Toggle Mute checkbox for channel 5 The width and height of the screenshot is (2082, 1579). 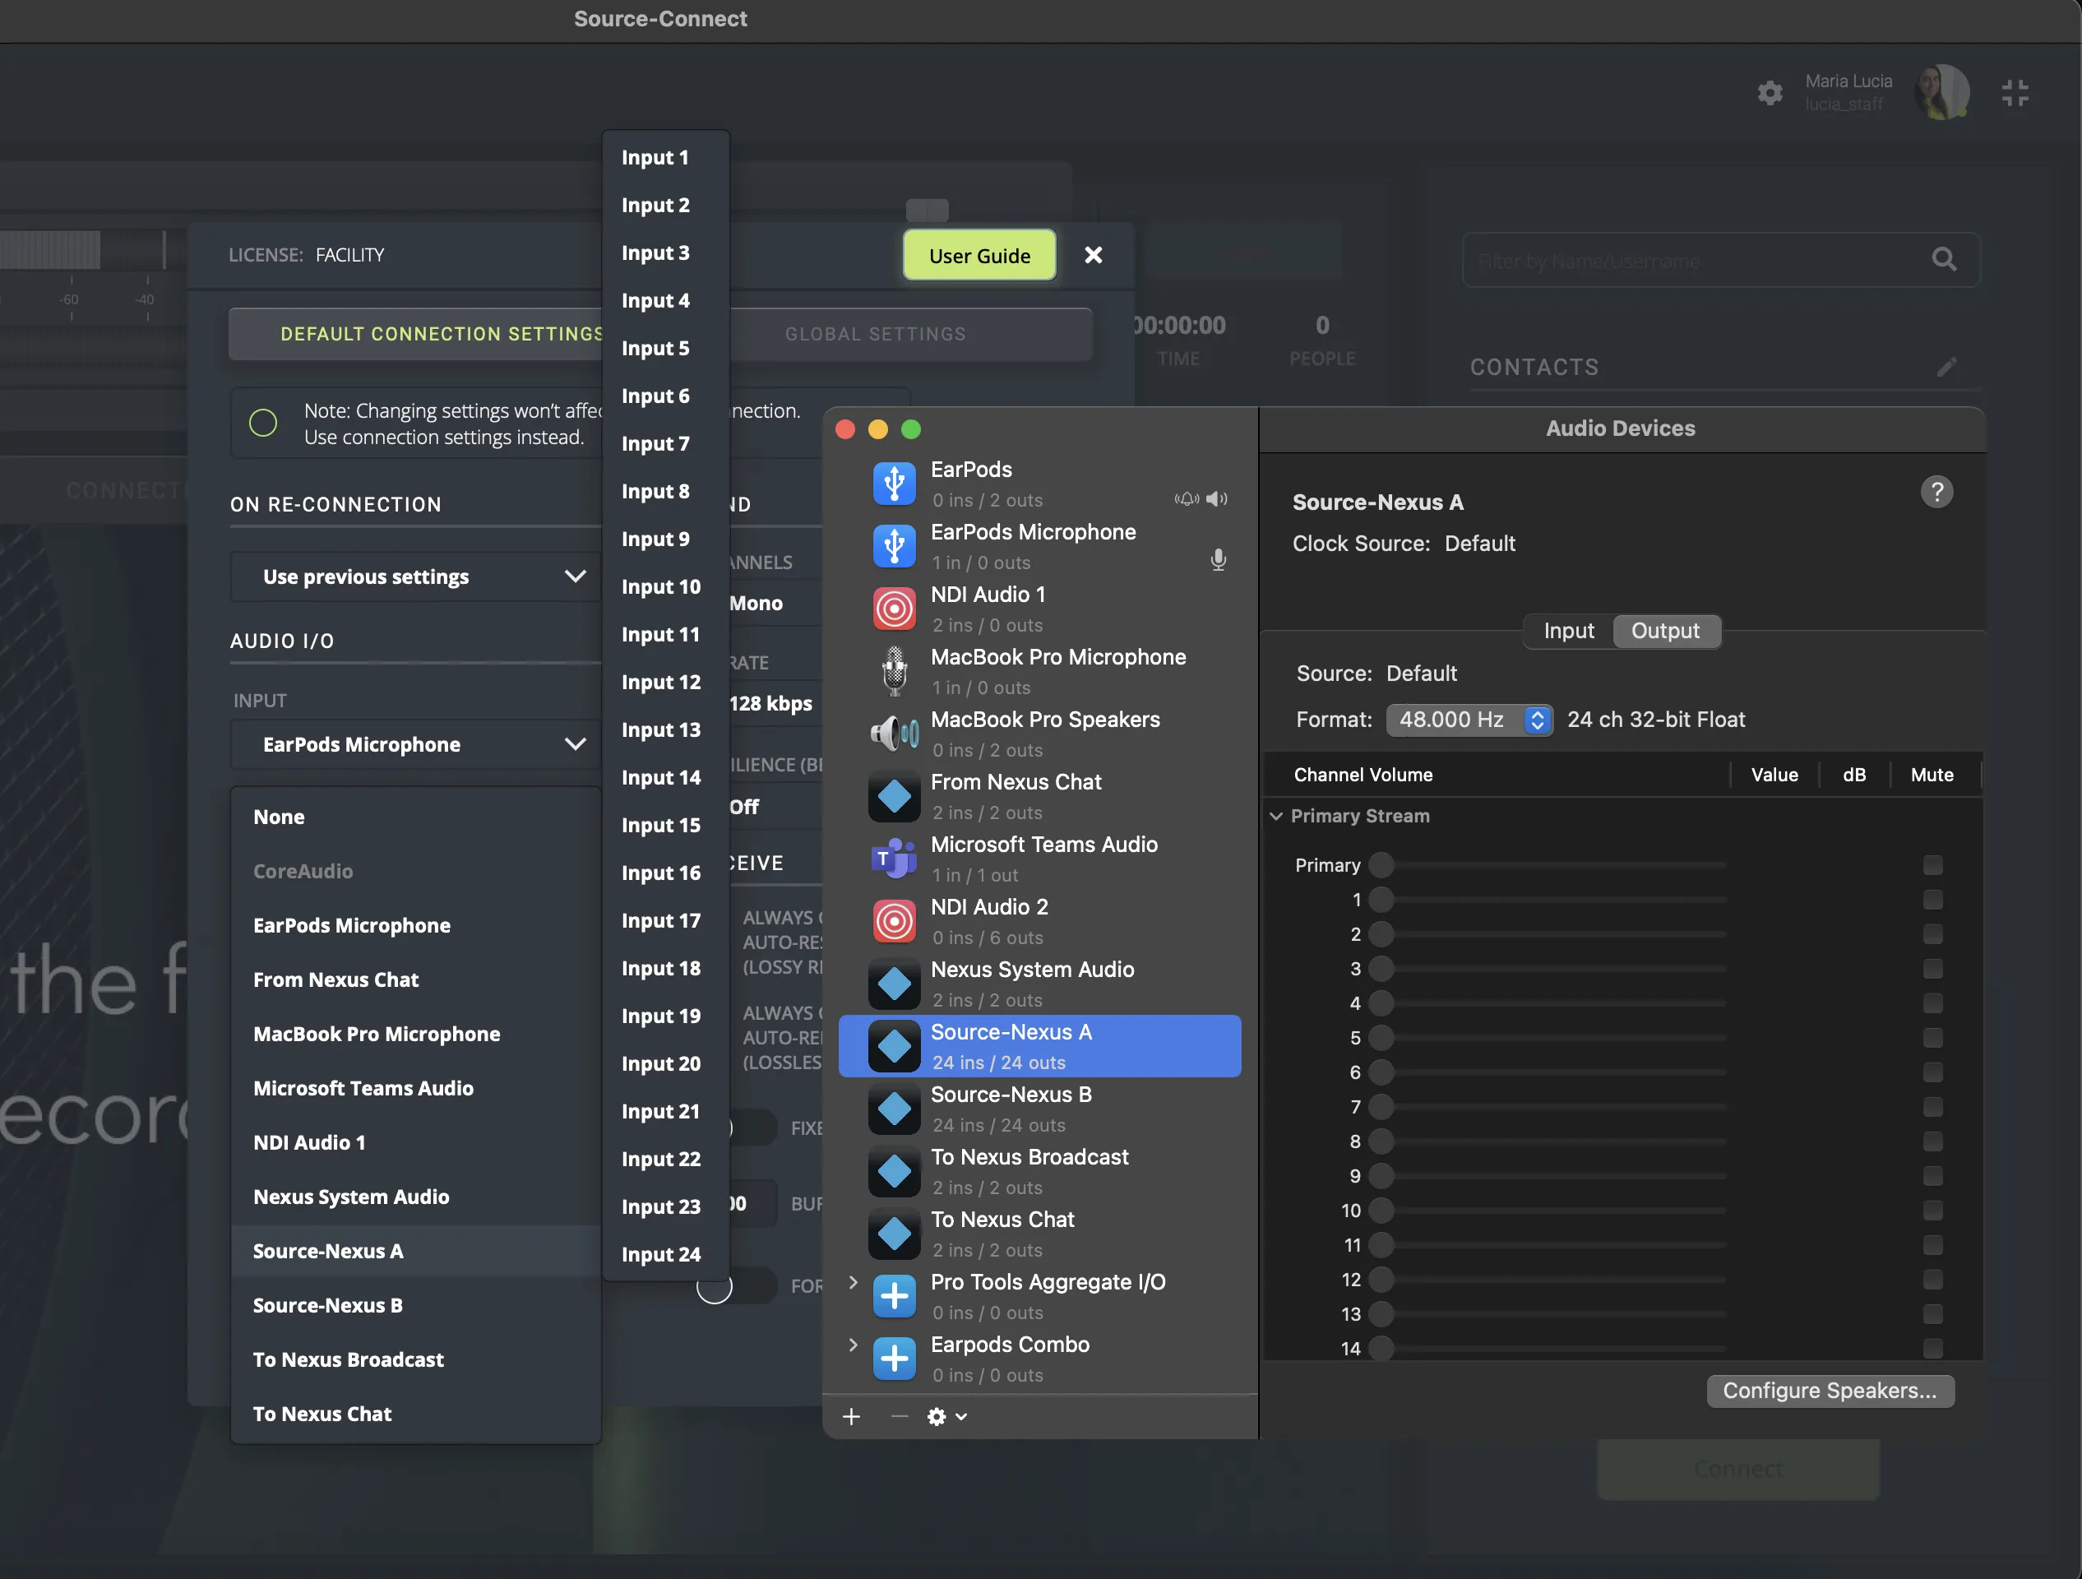pyautogui.click(x=1932, y=1038)
